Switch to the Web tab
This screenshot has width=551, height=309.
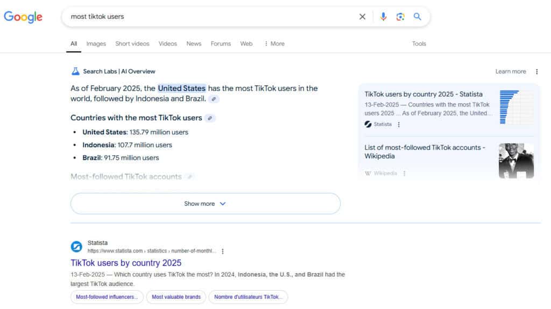[x=246, y=44]
